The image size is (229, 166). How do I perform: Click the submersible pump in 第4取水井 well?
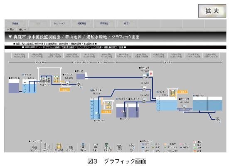99,116
